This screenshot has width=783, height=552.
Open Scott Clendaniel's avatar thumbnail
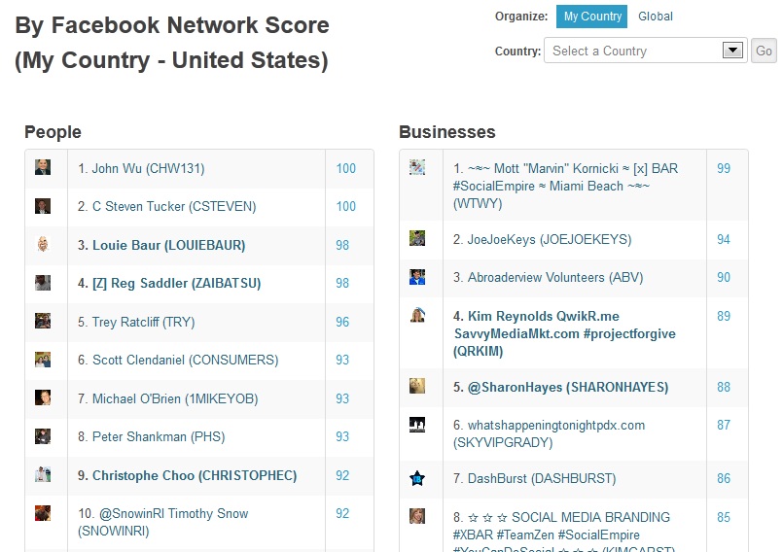43,360
